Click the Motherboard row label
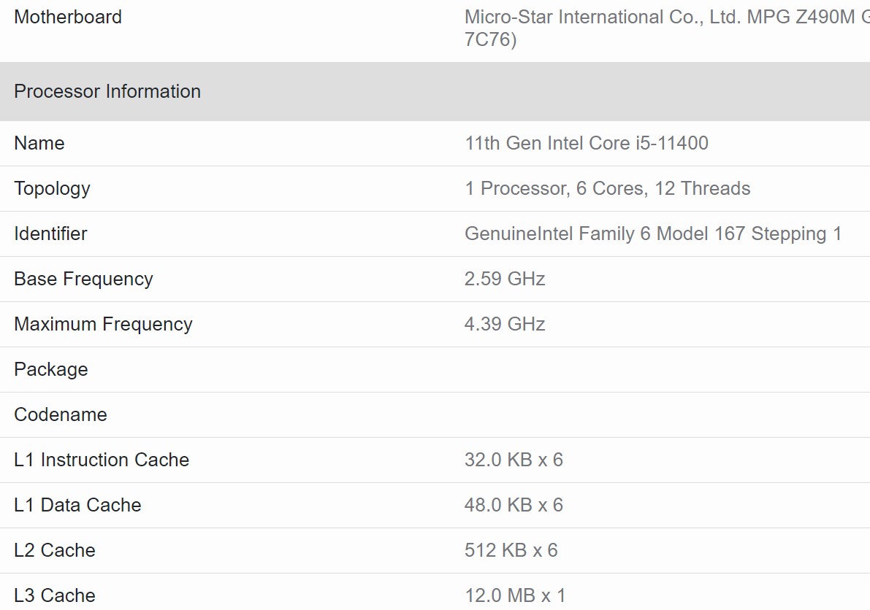The height and width of the screenshot is (610, 870). tap(68, 17)
